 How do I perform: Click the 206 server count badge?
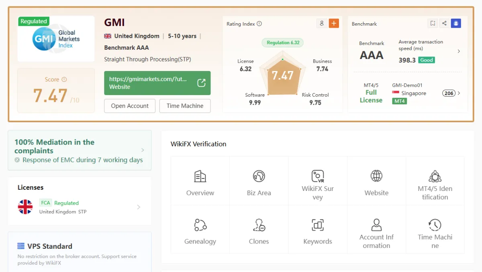(449, 93)
